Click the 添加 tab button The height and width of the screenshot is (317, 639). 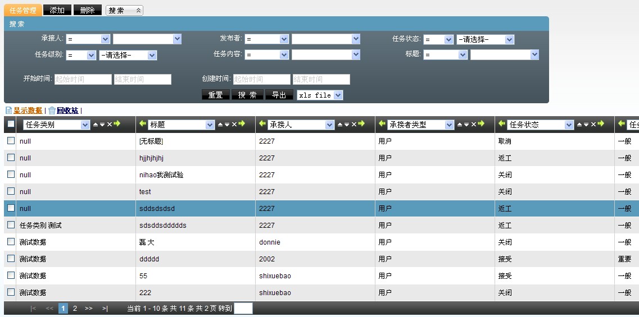point(57,10)
